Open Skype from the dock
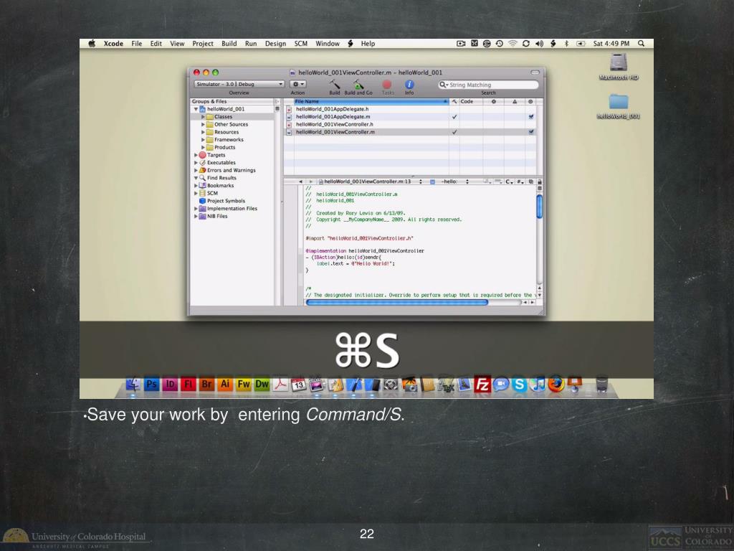Screen dimensions: 734x551 (x=519, y=385)
